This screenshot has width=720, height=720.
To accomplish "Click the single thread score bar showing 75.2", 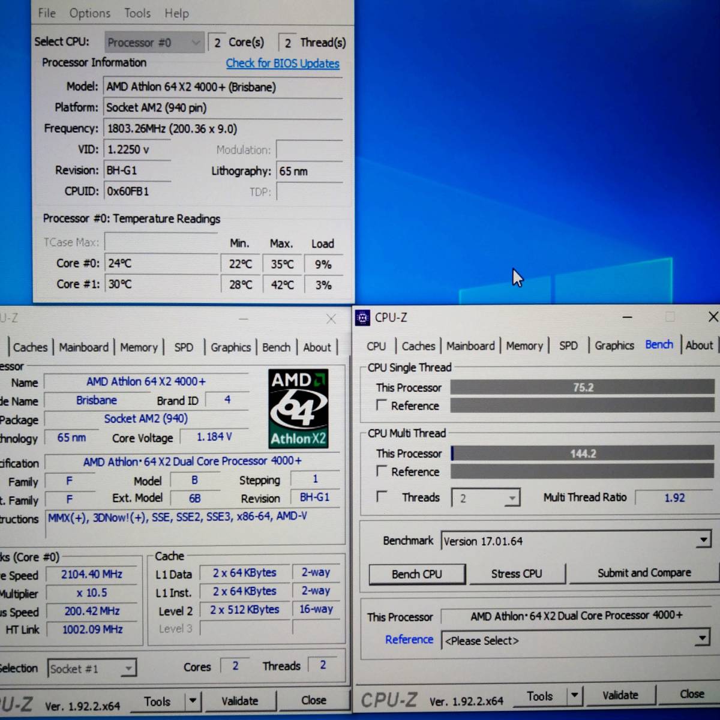I will point(583,388).
